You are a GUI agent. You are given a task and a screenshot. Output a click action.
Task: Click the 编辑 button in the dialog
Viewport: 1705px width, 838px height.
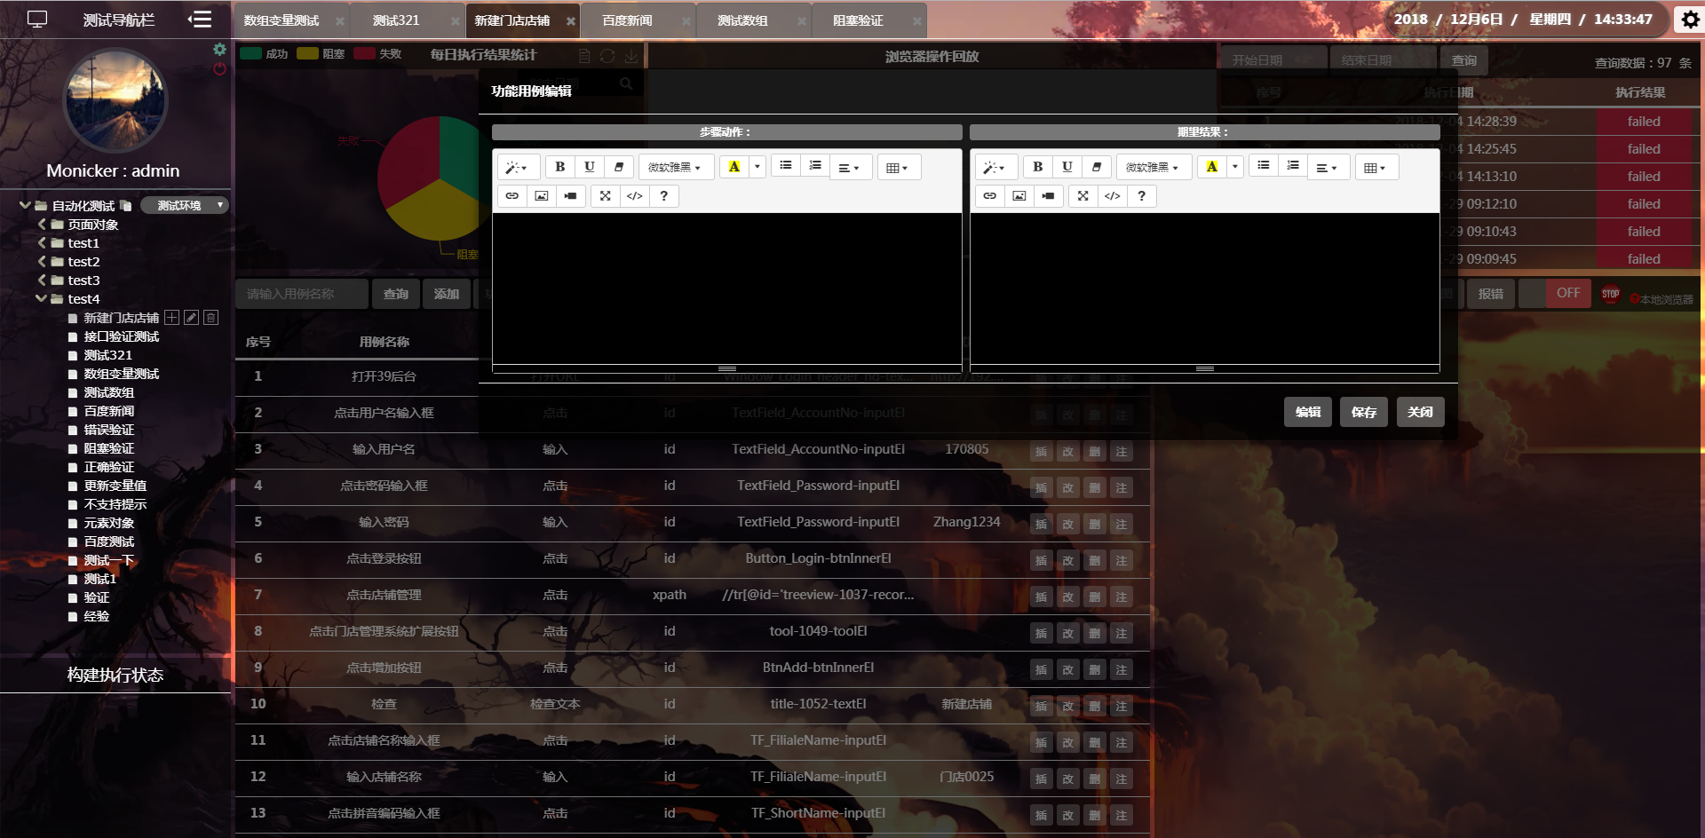1308,412
